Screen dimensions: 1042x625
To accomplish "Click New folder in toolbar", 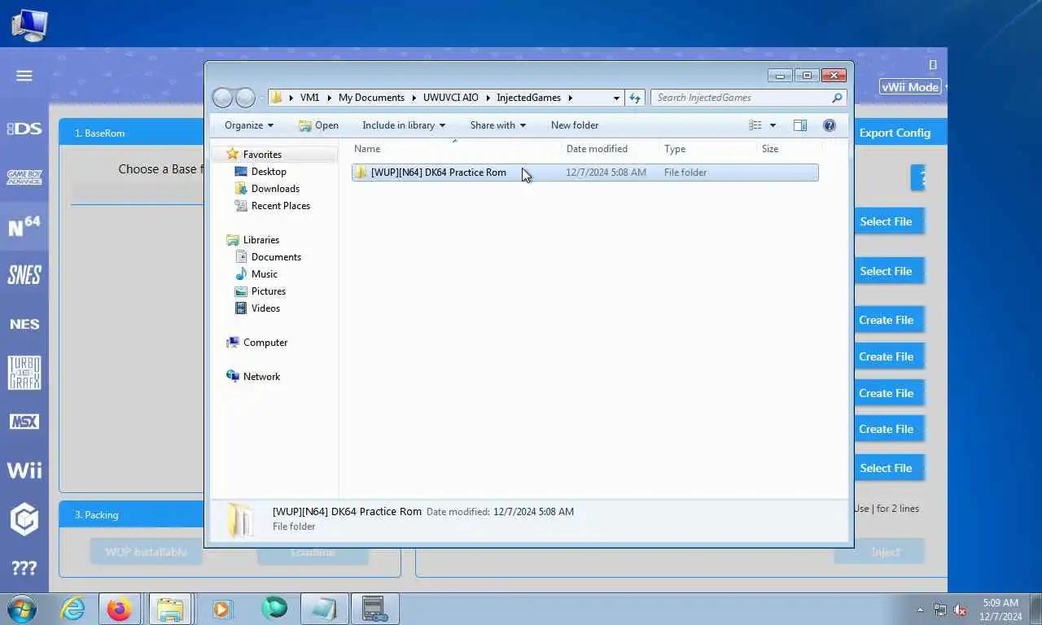I will tap(575, 125).
